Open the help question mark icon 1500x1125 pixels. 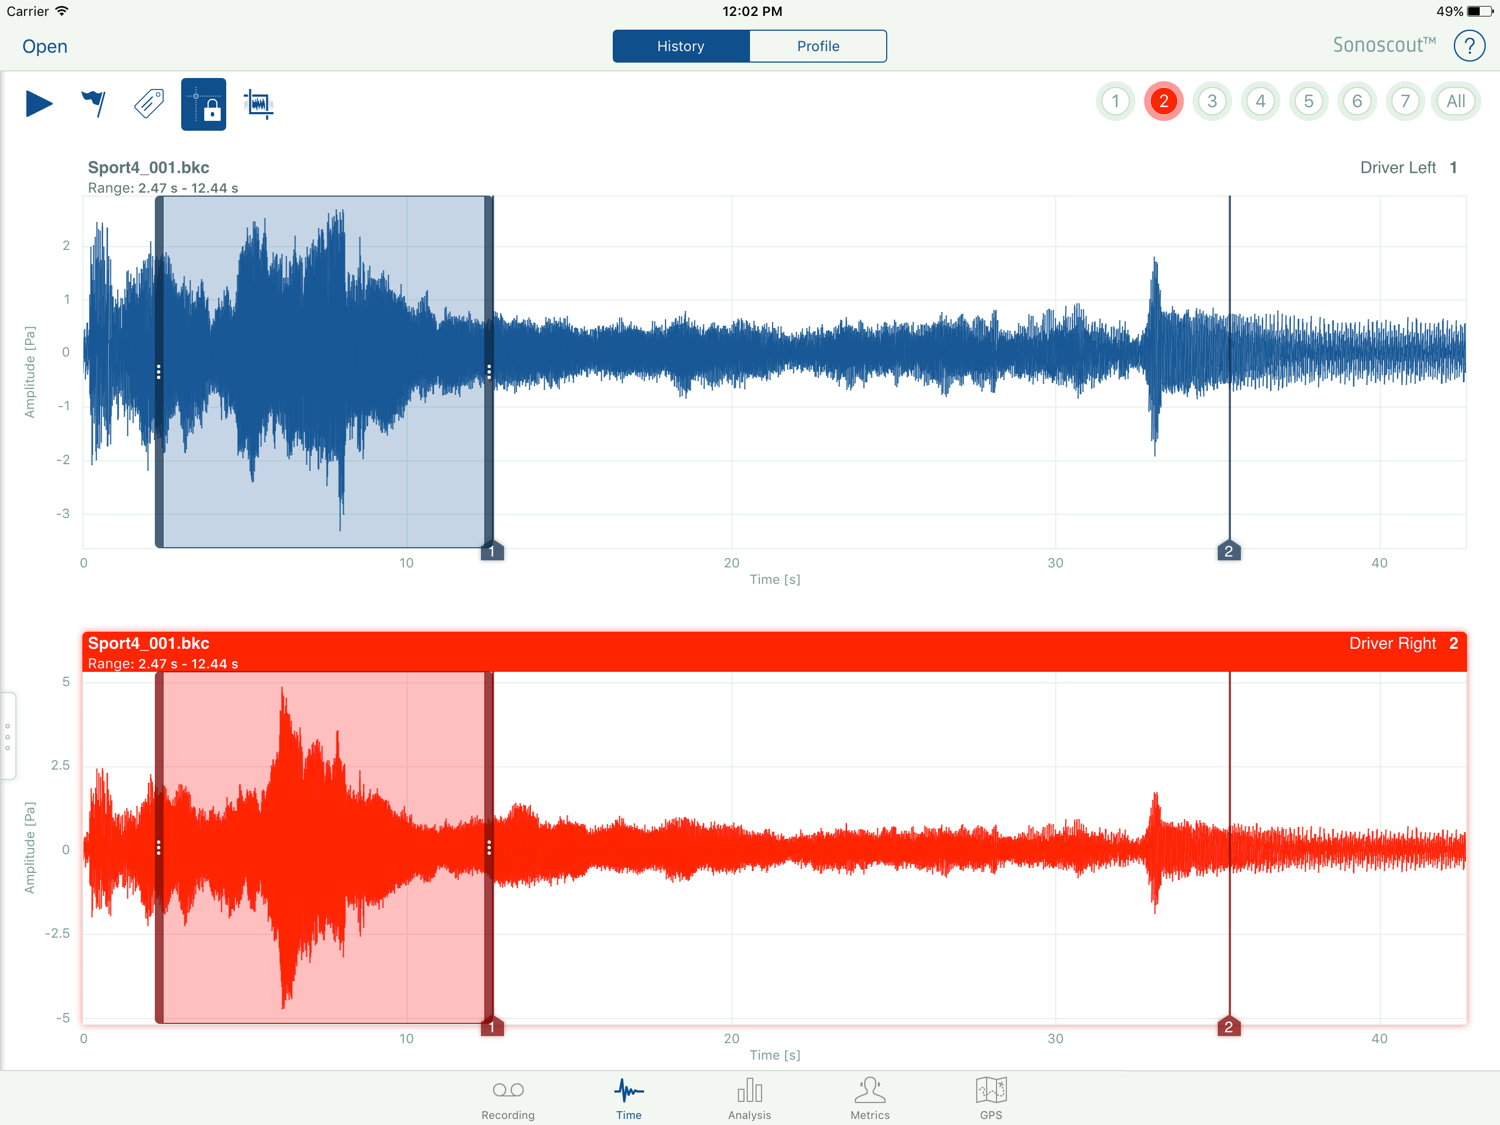pyautogui.click(x=1468, y=46)
